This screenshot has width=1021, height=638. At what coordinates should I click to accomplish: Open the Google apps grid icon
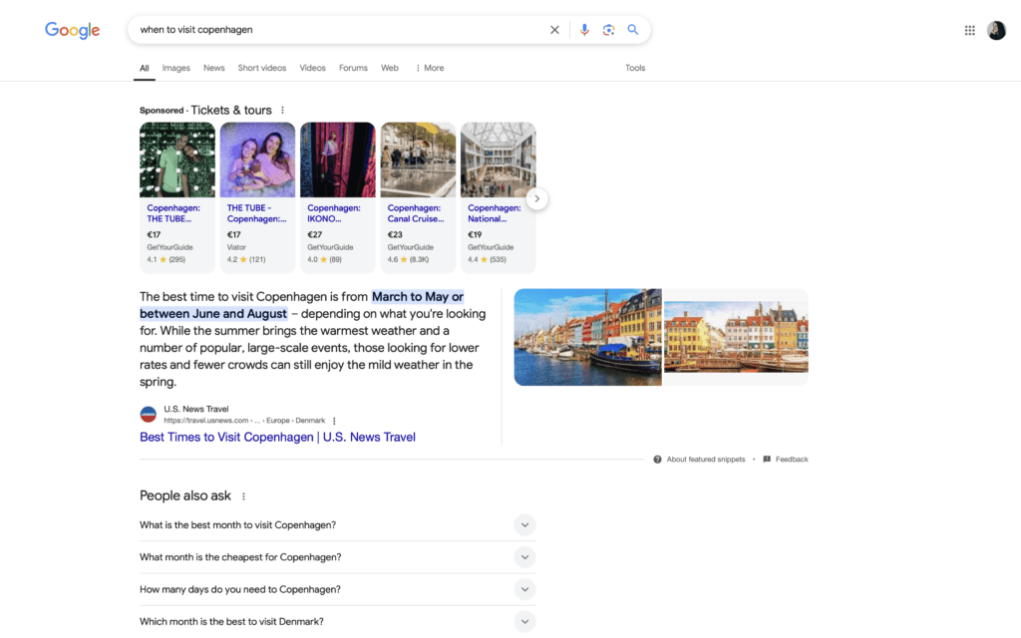pyautogui.click(x=969, y=30)
